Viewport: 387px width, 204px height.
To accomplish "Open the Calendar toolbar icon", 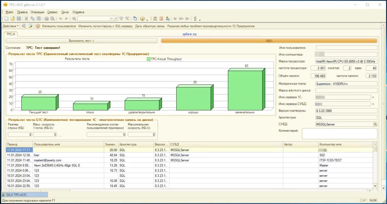I will click(x=161, y=19).
